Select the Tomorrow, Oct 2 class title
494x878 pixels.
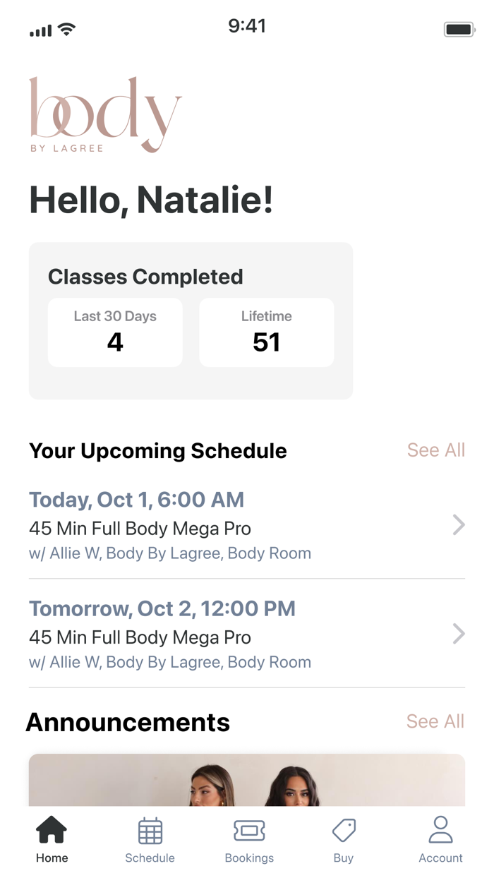140,637
